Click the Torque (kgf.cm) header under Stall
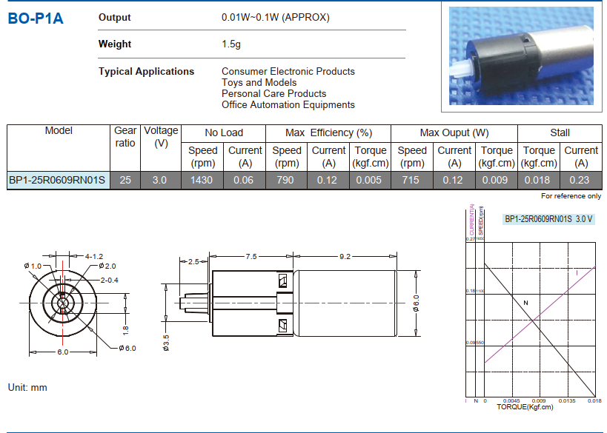This screenshot has height=433, width=607. (x=539, y=157)
